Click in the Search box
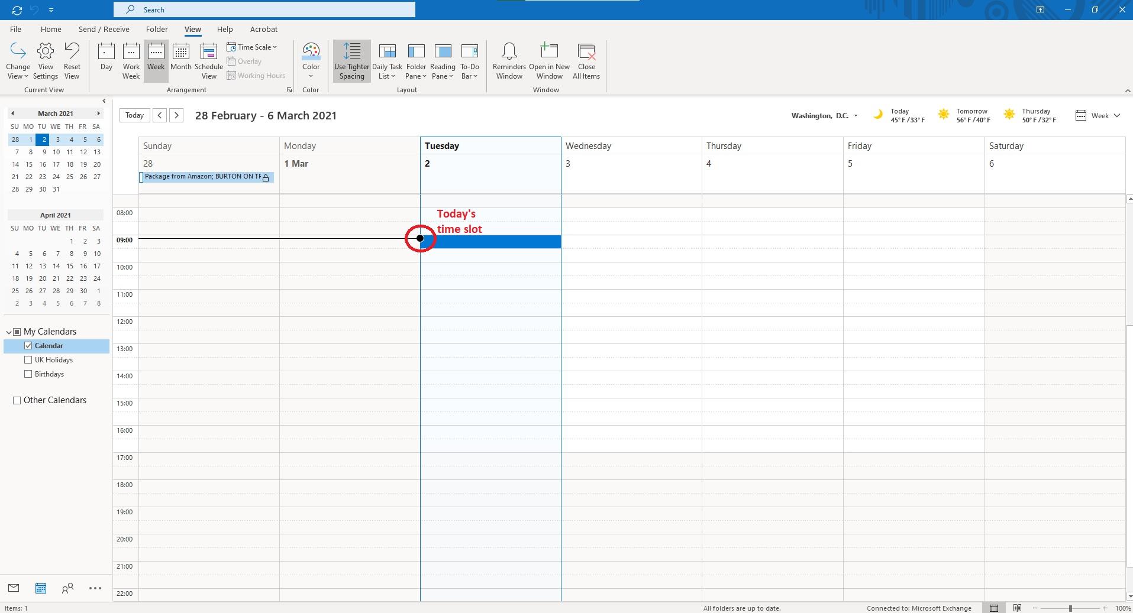The image size is (1133, 613). click(x=264, y=9)
